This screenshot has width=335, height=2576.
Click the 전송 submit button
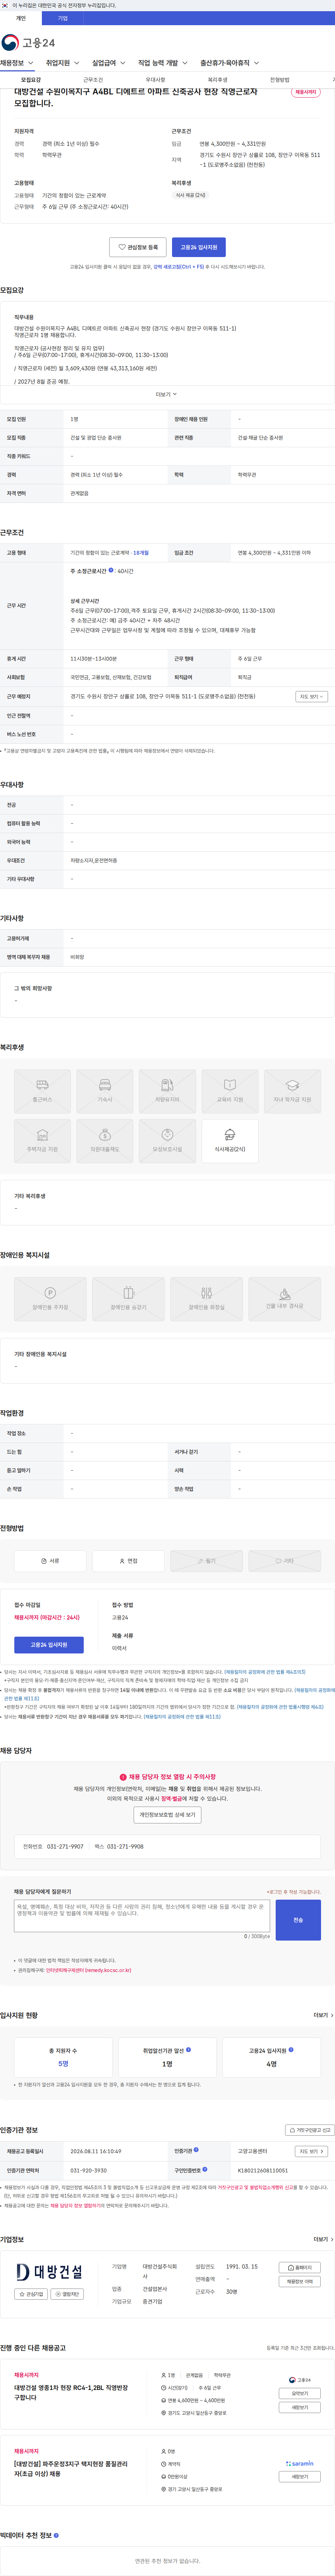click(x=298, y=1920)
